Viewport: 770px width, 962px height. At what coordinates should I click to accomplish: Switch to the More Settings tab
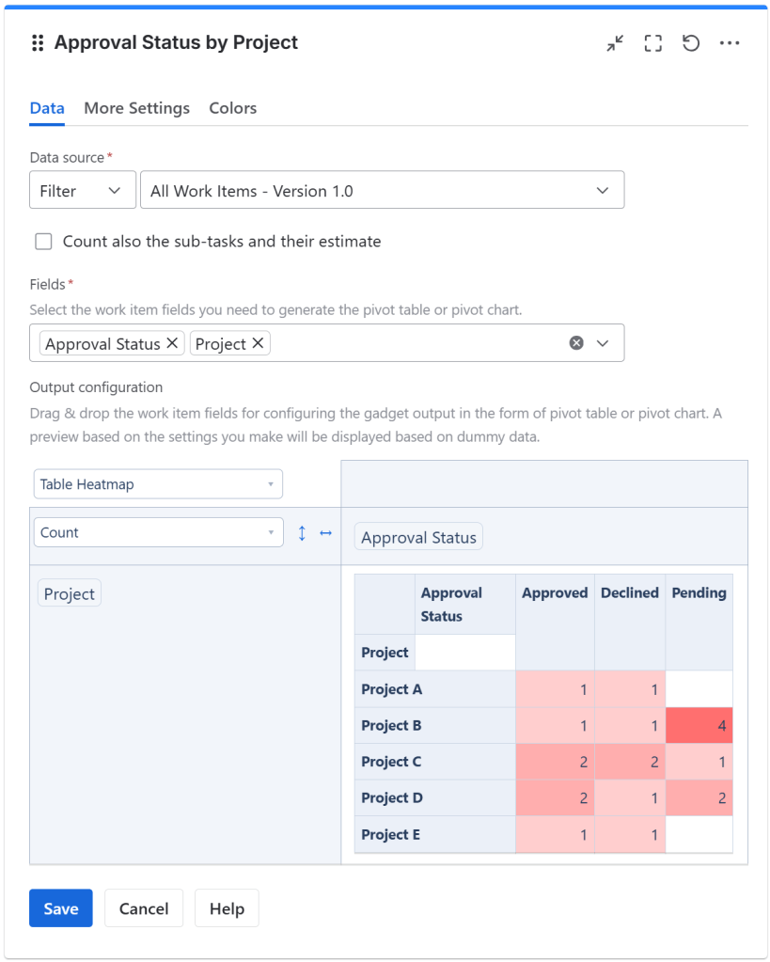(x=136, y=108)
